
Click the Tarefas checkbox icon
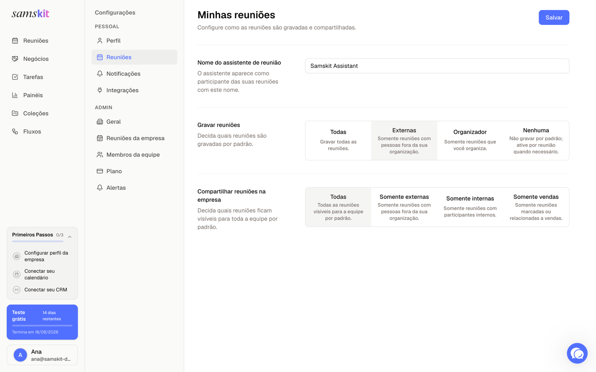coord(15,77)
